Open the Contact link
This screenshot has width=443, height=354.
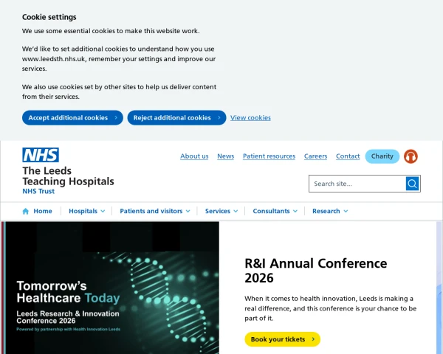(x=348, y=156)
